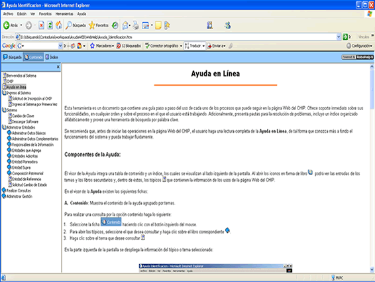Open the Archivo menu

[x=8, y=14]
